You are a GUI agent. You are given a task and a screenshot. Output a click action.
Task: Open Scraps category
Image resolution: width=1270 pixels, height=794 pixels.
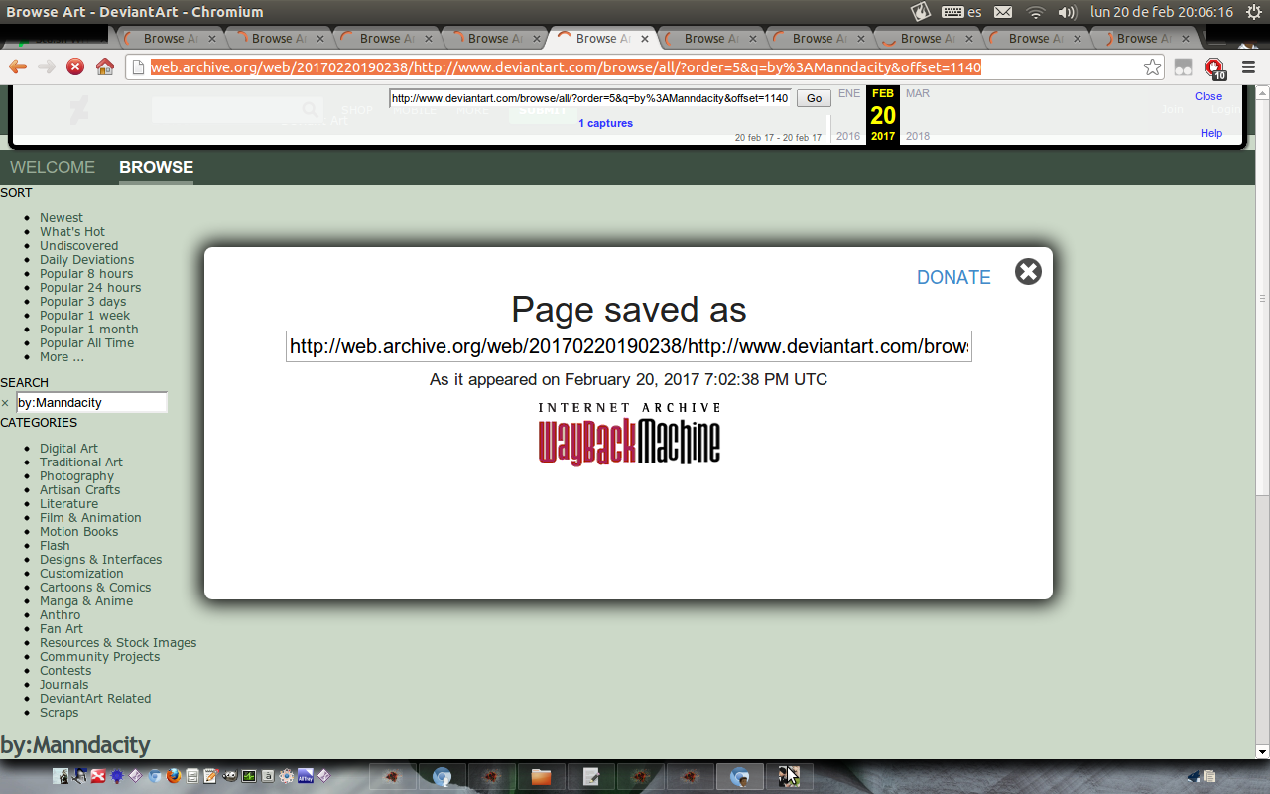(59, 713)
